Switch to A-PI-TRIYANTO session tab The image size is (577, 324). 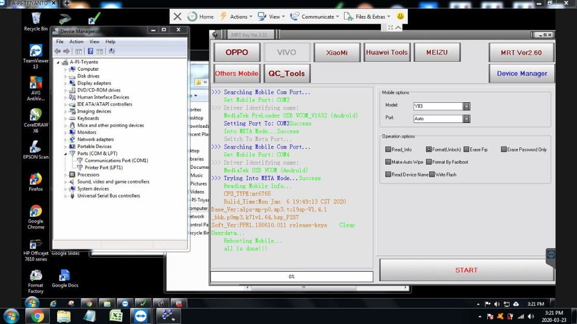[x=30, y=3]
